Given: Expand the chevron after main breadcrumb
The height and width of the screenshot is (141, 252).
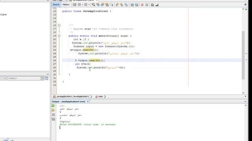Looking at the screenshot, I should 105,97.
